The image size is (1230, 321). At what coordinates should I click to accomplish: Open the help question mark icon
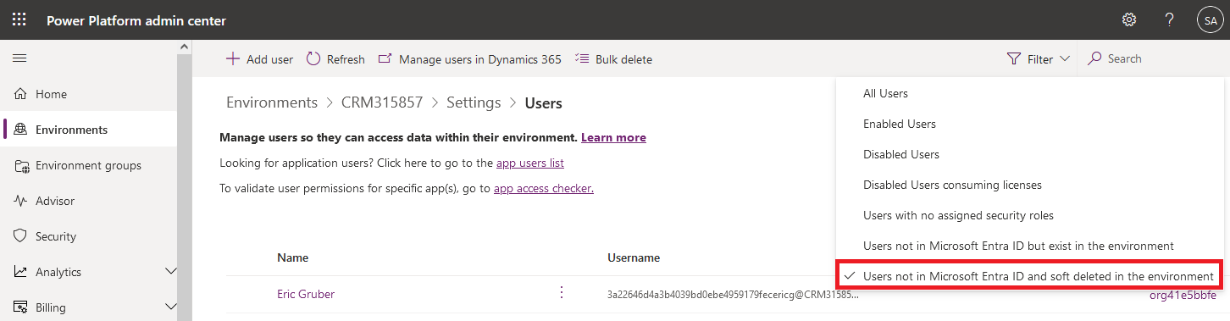[1169, 19]
